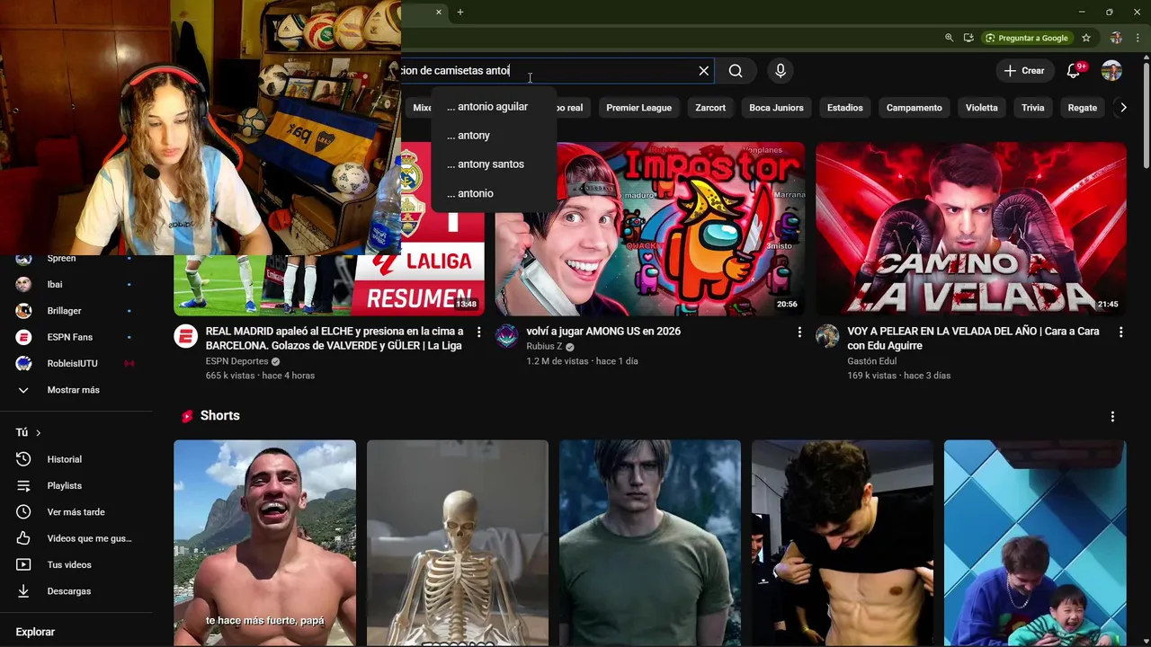The height and width of the screenshot is (647, 1151).
Task: Open the kid laughing Short
Action: coord(1035,543)
